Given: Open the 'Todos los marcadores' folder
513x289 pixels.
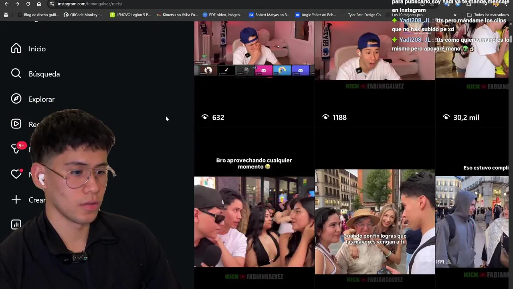Looking at the screenshot, I should point(488,15).
